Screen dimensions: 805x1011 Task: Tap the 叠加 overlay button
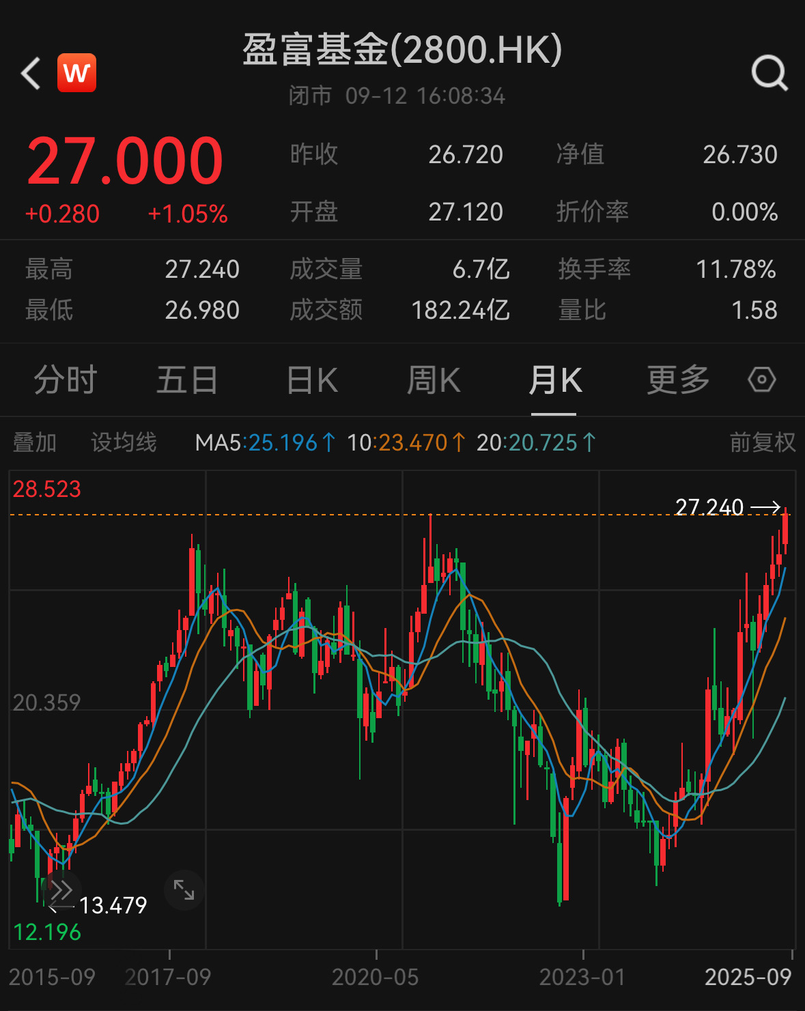coord(35,442)
